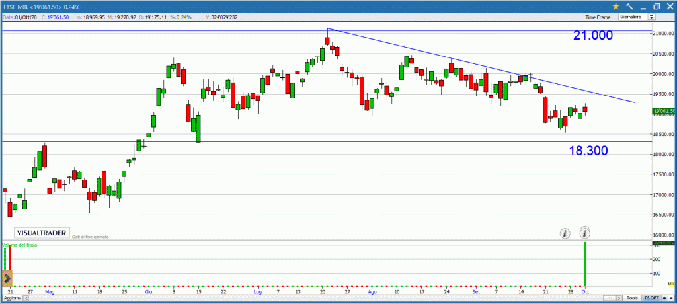Screen dimensions: 677x304
Task: Click the yellow star favorite icon
Action: (x=616, y=6)
